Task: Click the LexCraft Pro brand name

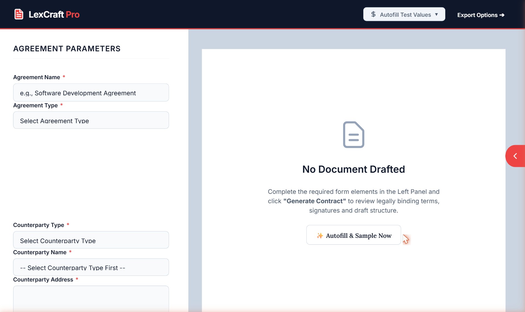Action: [x=54, y=14]
